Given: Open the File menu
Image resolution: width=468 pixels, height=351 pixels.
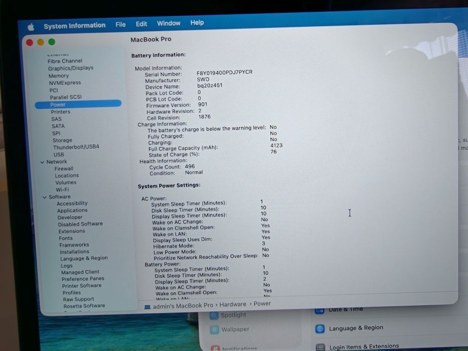Looking at the screenshot, I should click(120, 25).
